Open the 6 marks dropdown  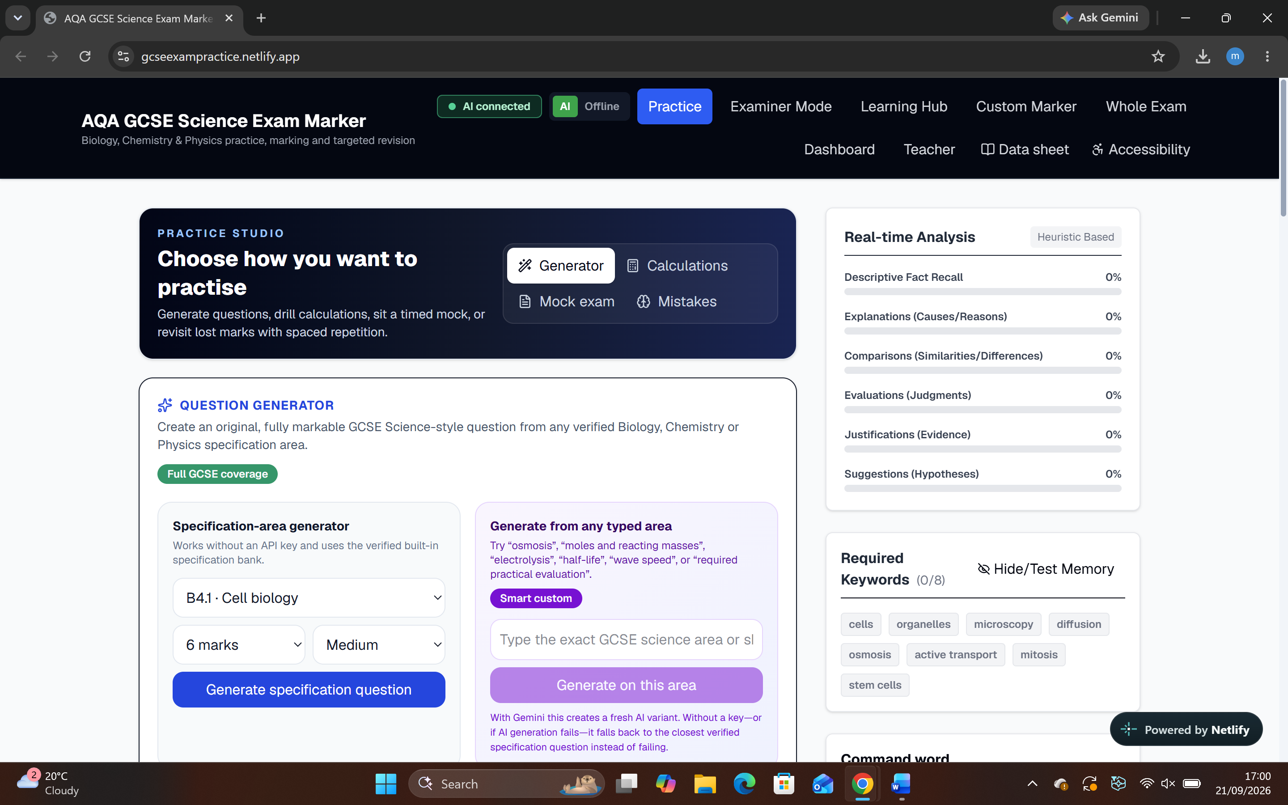tap(239, 645)
